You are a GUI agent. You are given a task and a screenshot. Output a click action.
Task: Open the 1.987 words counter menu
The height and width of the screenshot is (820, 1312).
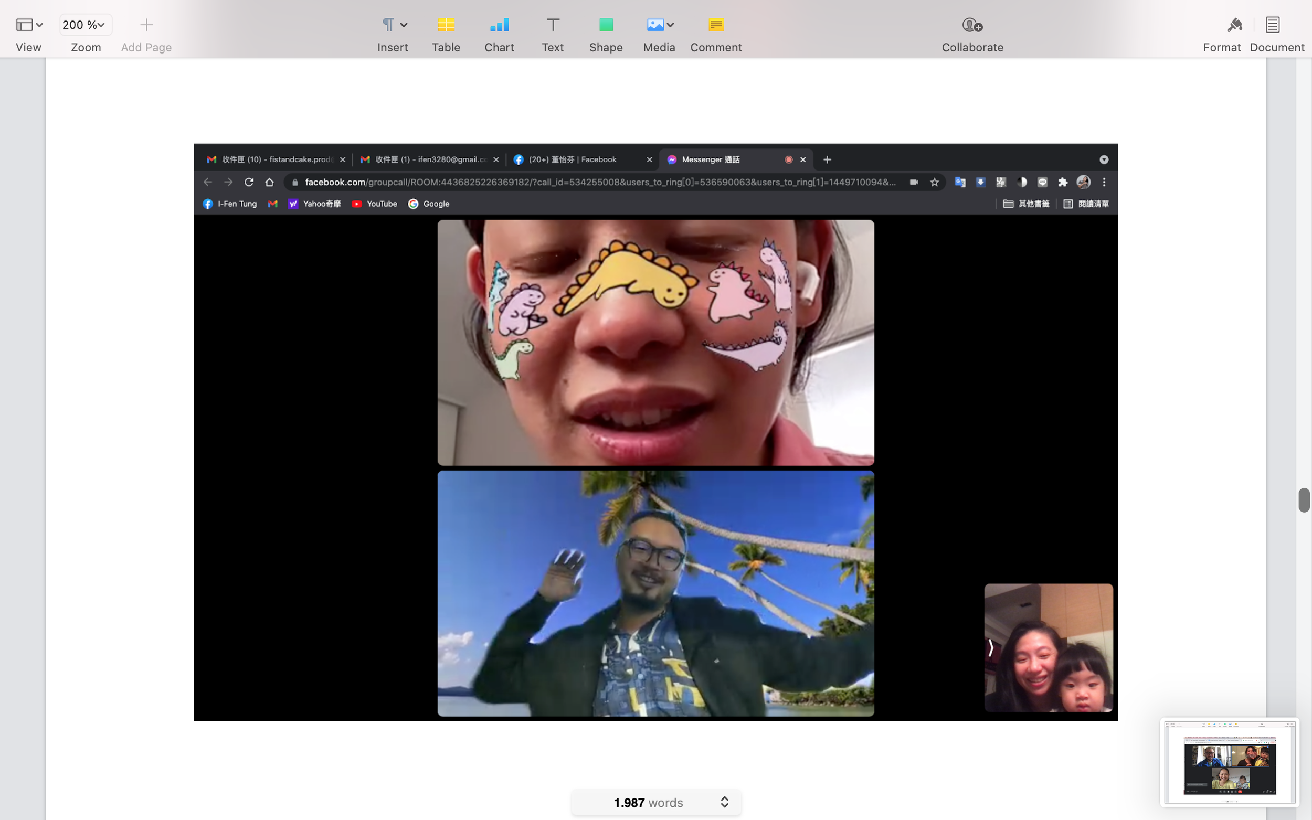657,802
